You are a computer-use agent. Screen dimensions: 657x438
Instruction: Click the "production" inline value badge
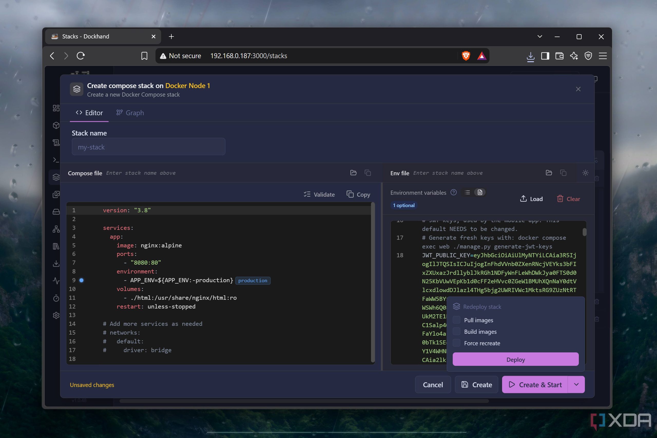[253, 280]
